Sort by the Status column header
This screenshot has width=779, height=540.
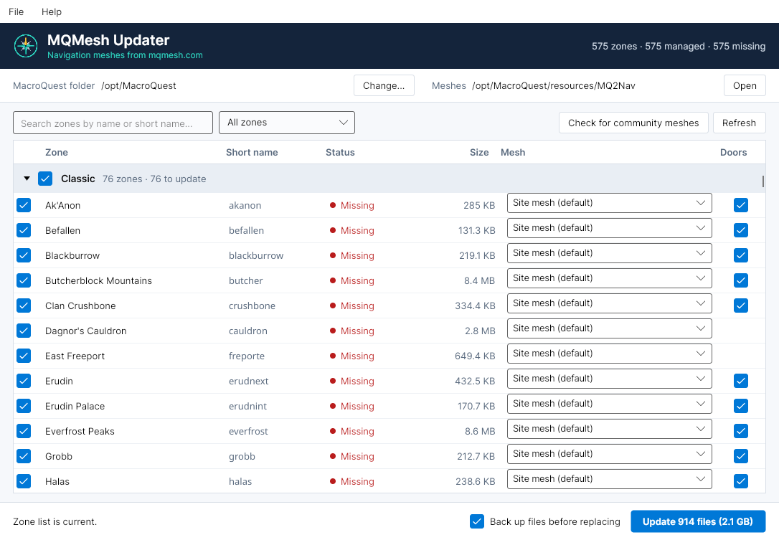click(x=340, y=152)
